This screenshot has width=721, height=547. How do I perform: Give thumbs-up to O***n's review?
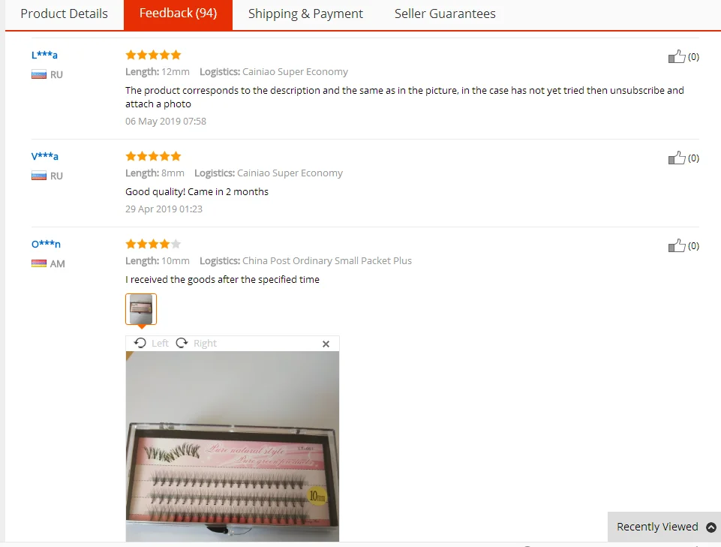(x=677, y=245)
